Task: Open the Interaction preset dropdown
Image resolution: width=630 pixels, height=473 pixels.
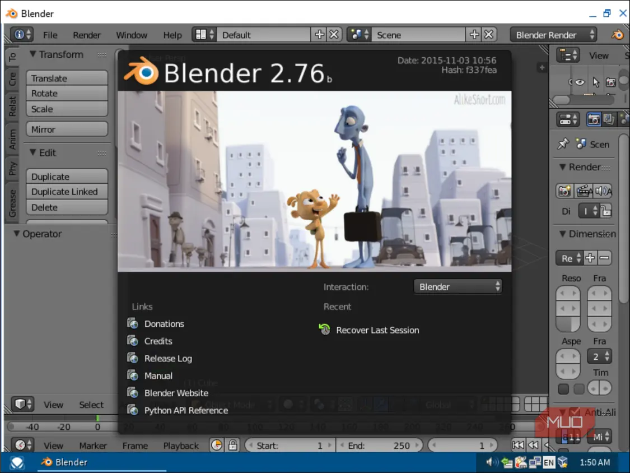Action: click(458, 286)
